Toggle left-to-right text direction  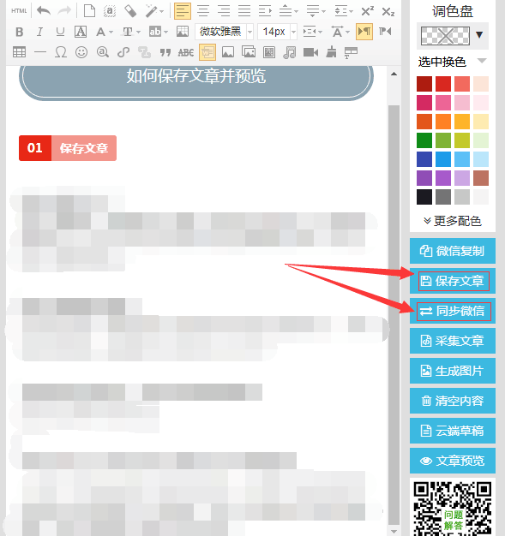pyautogui.click(x=364, y=32)
